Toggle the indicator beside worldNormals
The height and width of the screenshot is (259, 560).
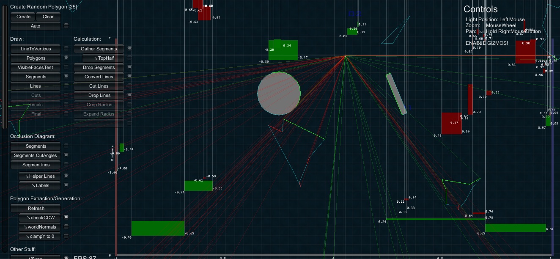66,227
